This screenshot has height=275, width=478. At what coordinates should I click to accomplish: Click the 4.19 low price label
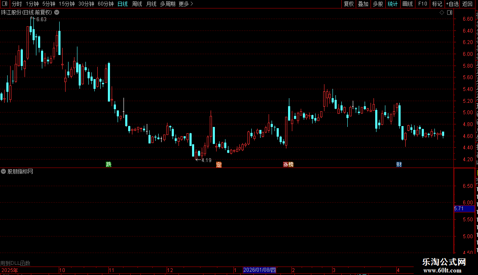point(206,160)
